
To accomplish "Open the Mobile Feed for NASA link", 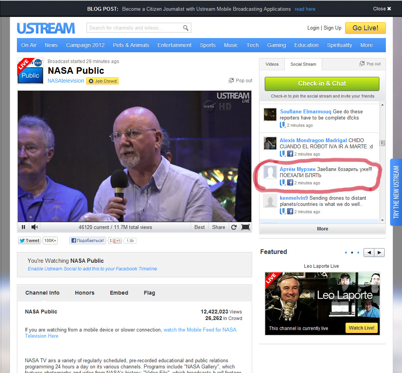I will click(131, 333).
